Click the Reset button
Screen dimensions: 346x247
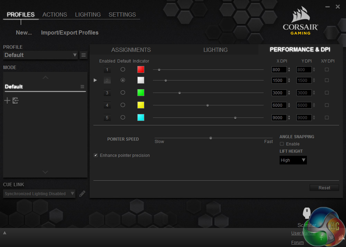point(324,188)
